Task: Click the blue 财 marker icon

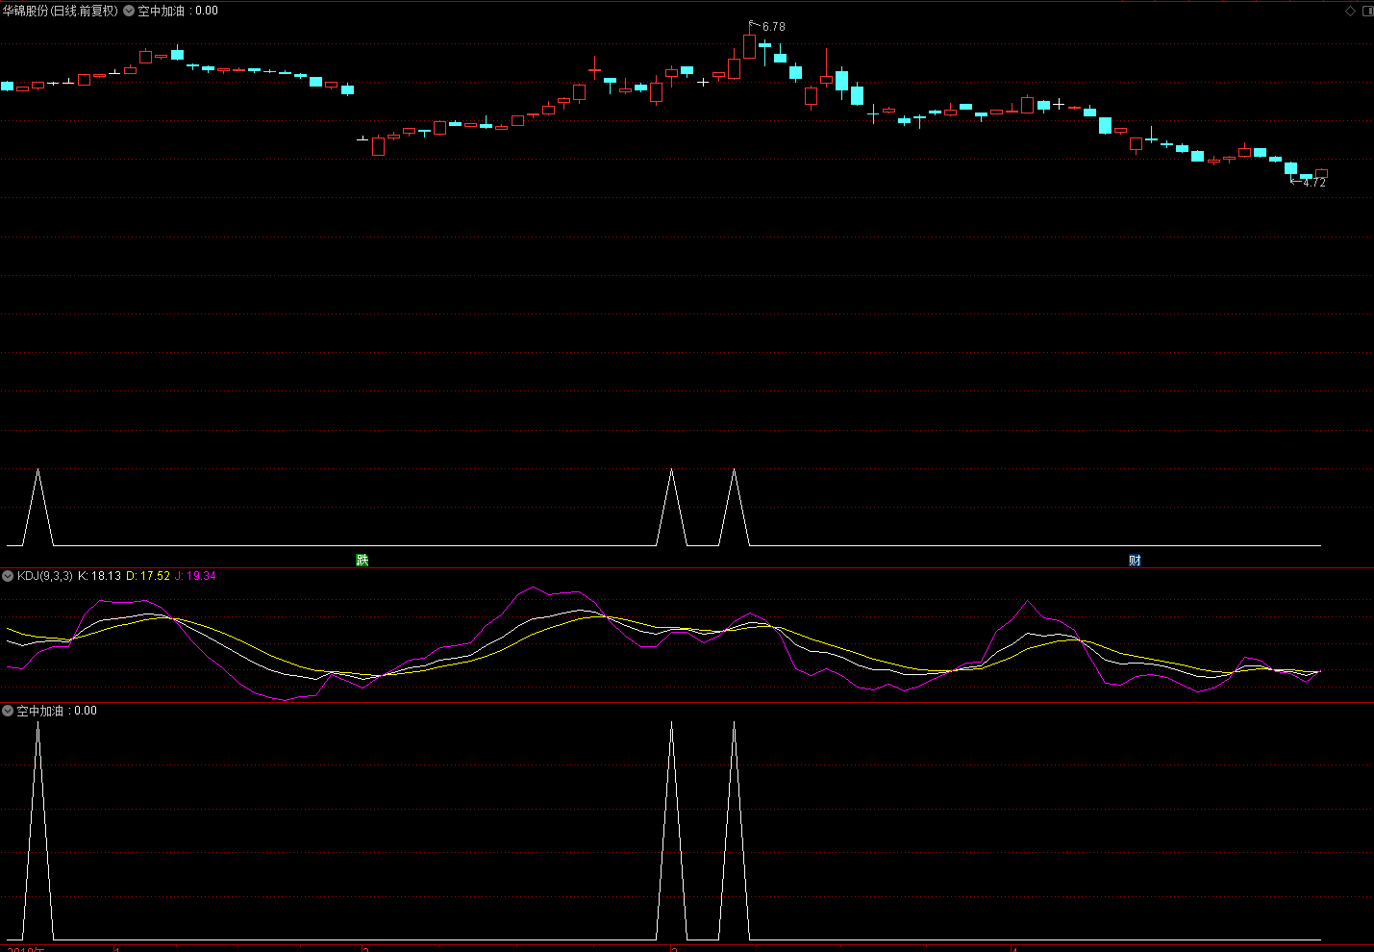Action: click(x=1135, y=560)
